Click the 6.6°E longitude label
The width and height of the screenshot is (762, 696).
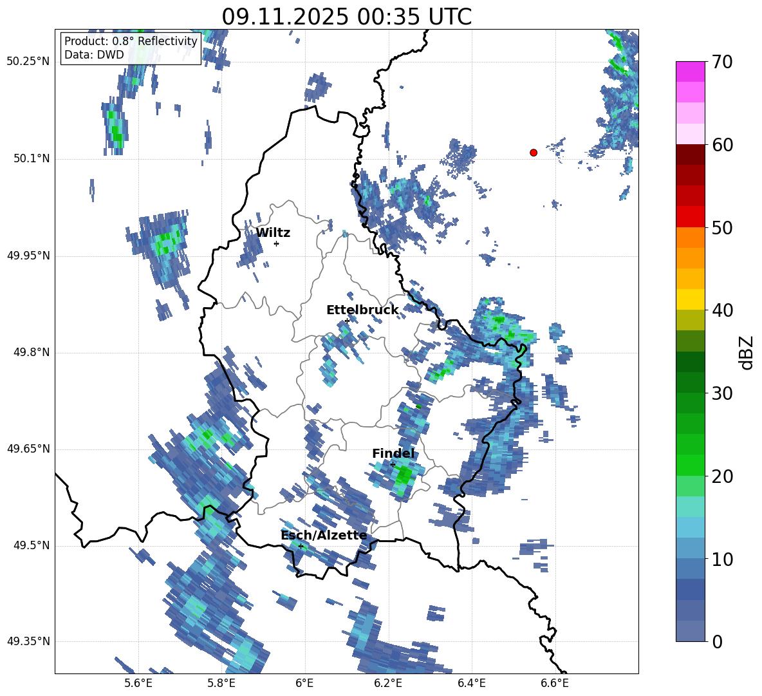point(555,683)
